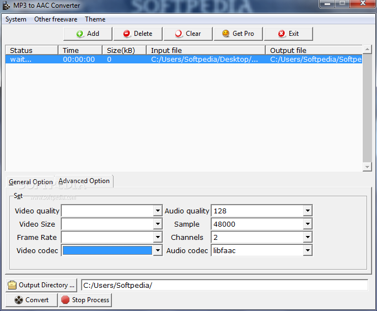Image resolution: width=377 pixels, height=311 pixels.
Task: Click the highlighted Video codec field
Action: click(x=107, y=251)
